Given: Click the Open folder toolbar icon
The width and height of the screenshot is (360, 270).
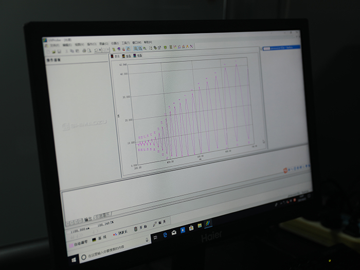Looking at the screenshot, I should click(x=53, y=51).
